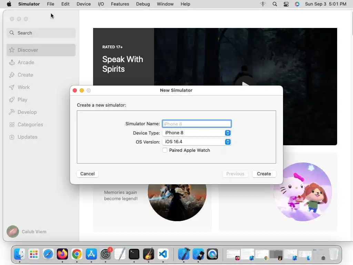This screenshot has height=265, width=353.
Task: Launch Google Chrome from the dock
Action: click(x=77, y=254)
